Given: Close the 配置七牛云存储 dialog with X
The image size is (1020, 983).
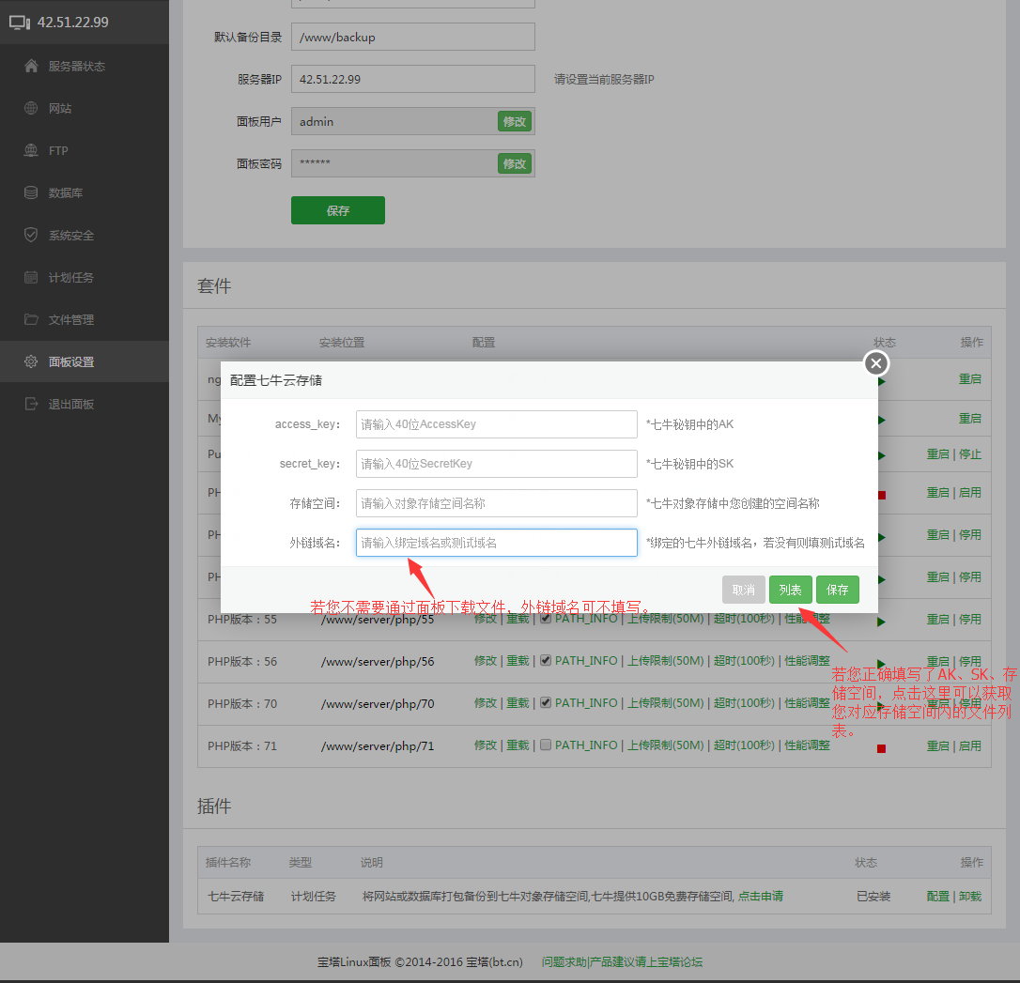Looking at the screenshot, I should tap(876, 362).
